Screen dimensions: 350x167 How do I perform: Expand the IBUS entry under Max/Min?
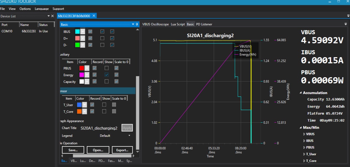click(x=304, y=141)
